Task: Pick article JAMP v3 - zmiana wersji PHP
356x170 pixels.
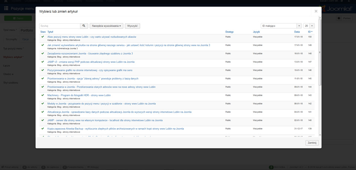Action: coord(91,62)
